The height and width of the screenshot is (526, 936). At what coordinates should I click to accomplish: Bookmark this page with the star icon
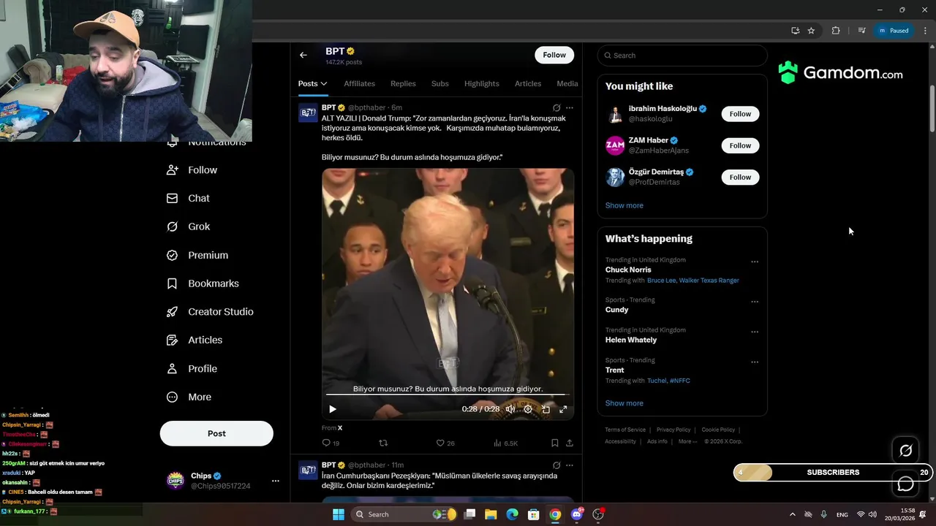[x=811, y=31]
